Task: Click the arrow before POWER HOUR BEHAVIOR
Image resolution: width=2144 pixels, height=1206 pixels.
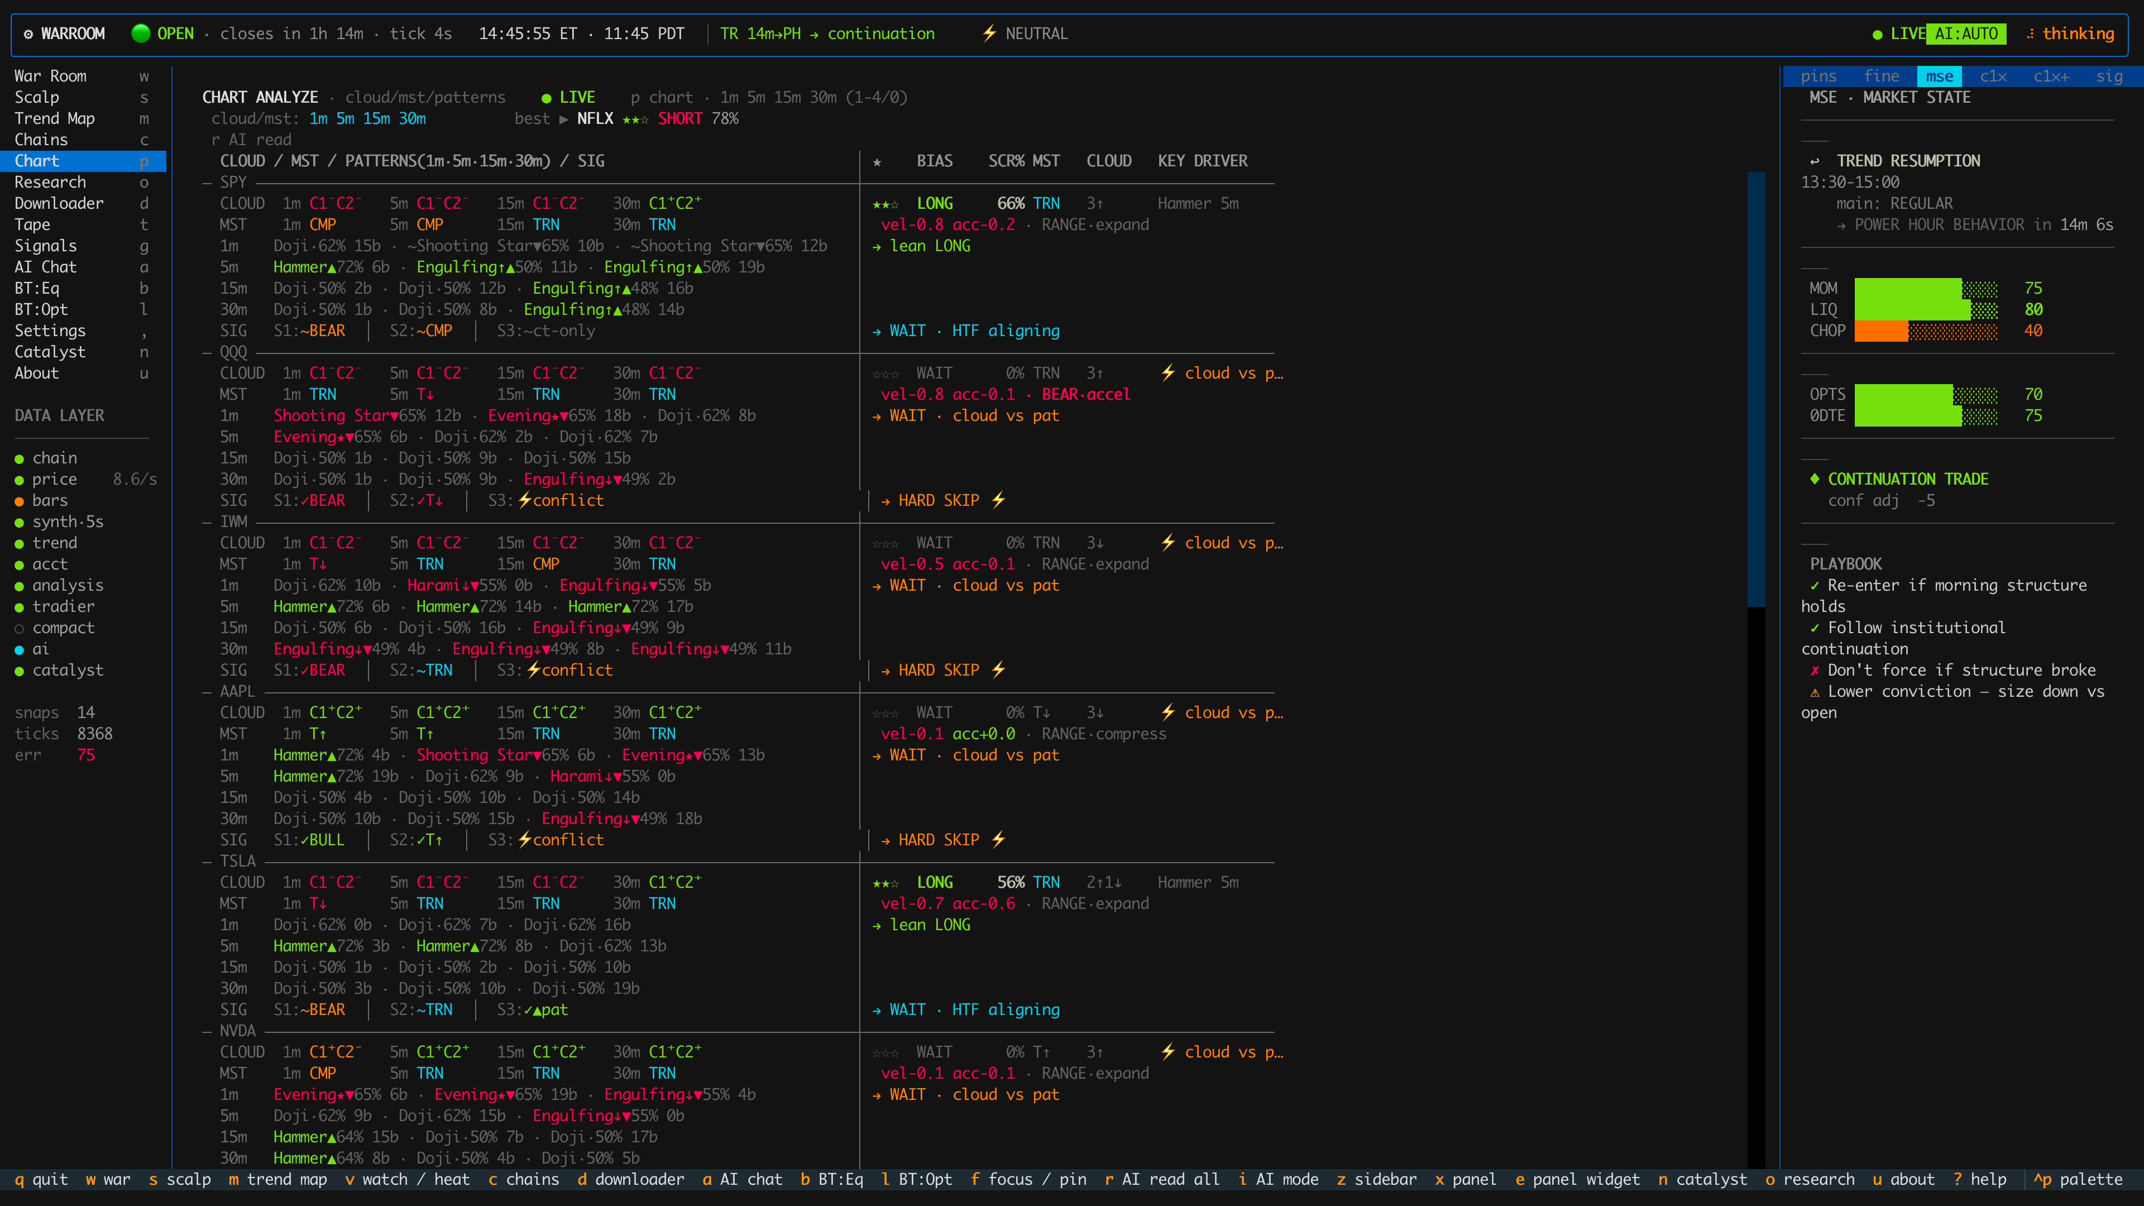Action: coord(1841,226)
